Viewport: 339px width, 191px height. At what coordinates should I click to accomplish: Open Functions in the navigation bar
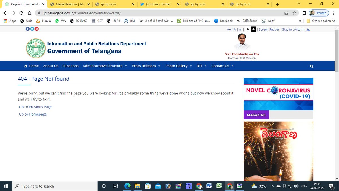(70, 66)
